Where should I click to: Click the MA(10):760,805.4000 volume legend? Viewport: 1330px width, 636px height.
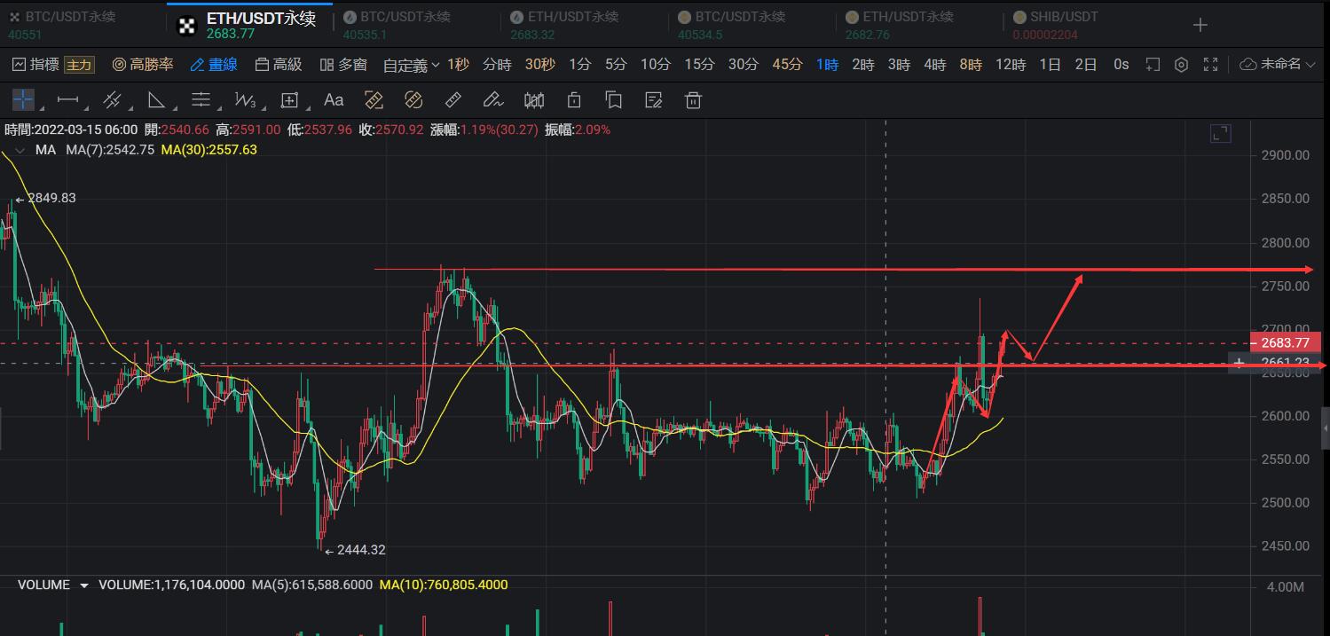click(443, 585)
